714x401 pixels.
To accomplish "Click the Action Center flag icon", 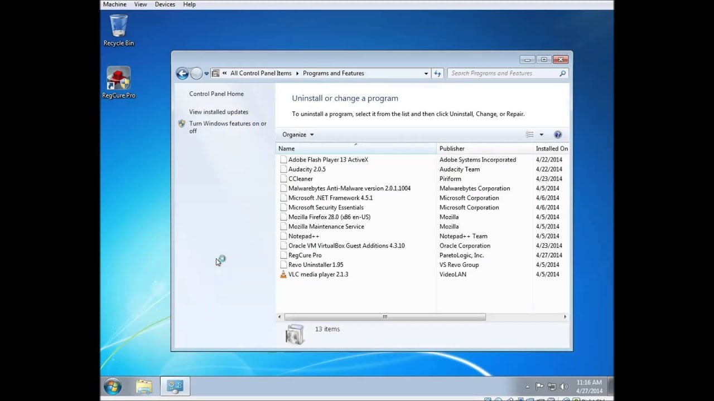I will point(539,387).
